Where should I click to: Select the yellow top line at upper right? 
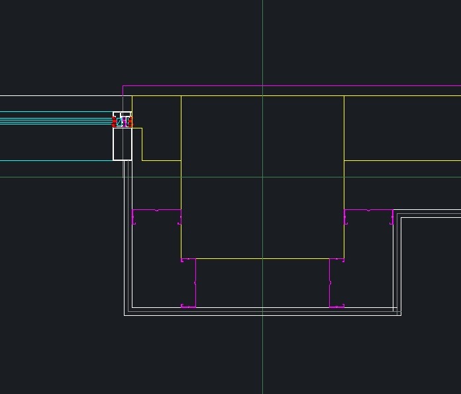point(403,96)
